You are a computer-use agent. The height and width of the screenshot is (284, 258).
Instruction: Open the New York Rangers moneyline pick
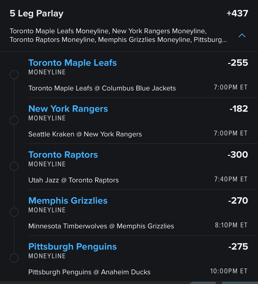(68, 109)
